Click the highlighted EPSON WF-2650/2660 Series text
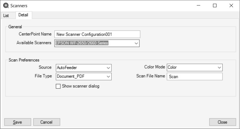The width and height of the screenshot is (240, 129). pyautogui.click(x=80, y=43)
